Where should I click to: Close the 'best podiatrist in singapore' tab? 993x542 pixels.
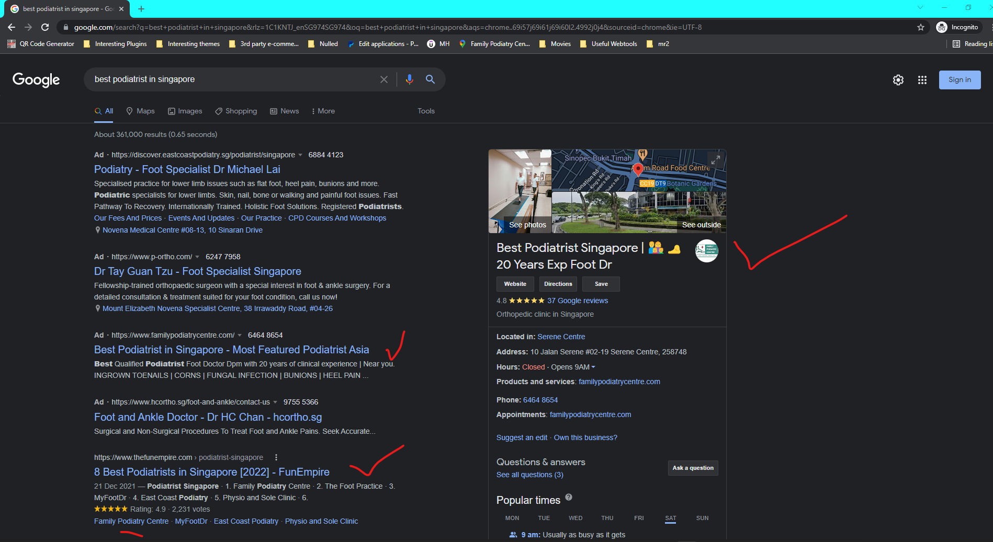[x=121, y=9]
